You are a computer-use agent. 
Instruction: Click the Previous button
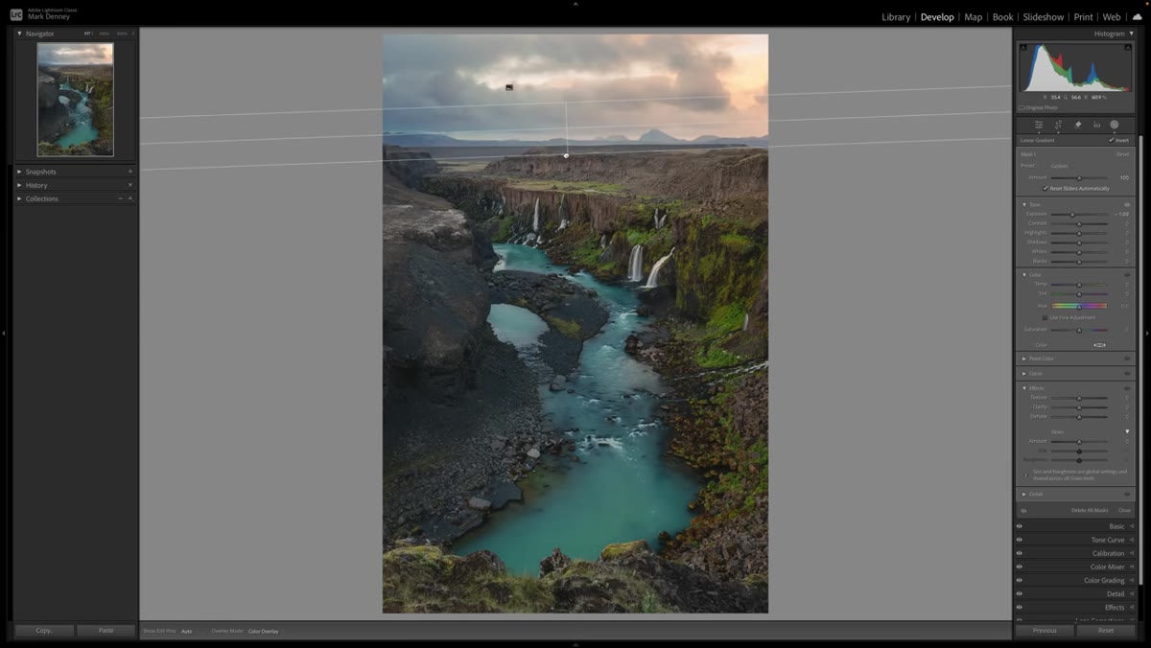click(1045, 631)
